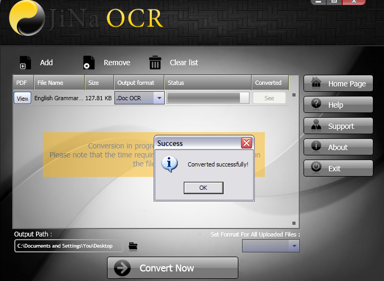
Task: Click the PDF column header
Action: pos(23,83)
